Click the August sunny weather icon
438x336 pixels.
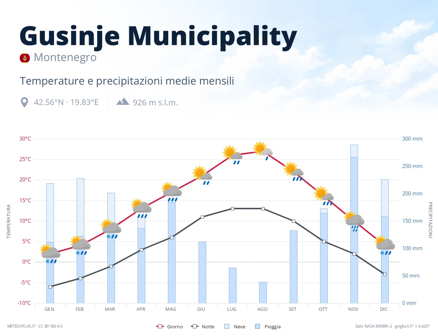(x=263, y=151)
